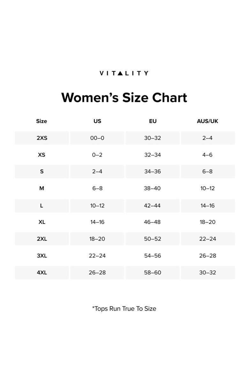Select the Size column header
The image size is (249, 382).
[41, 121]
